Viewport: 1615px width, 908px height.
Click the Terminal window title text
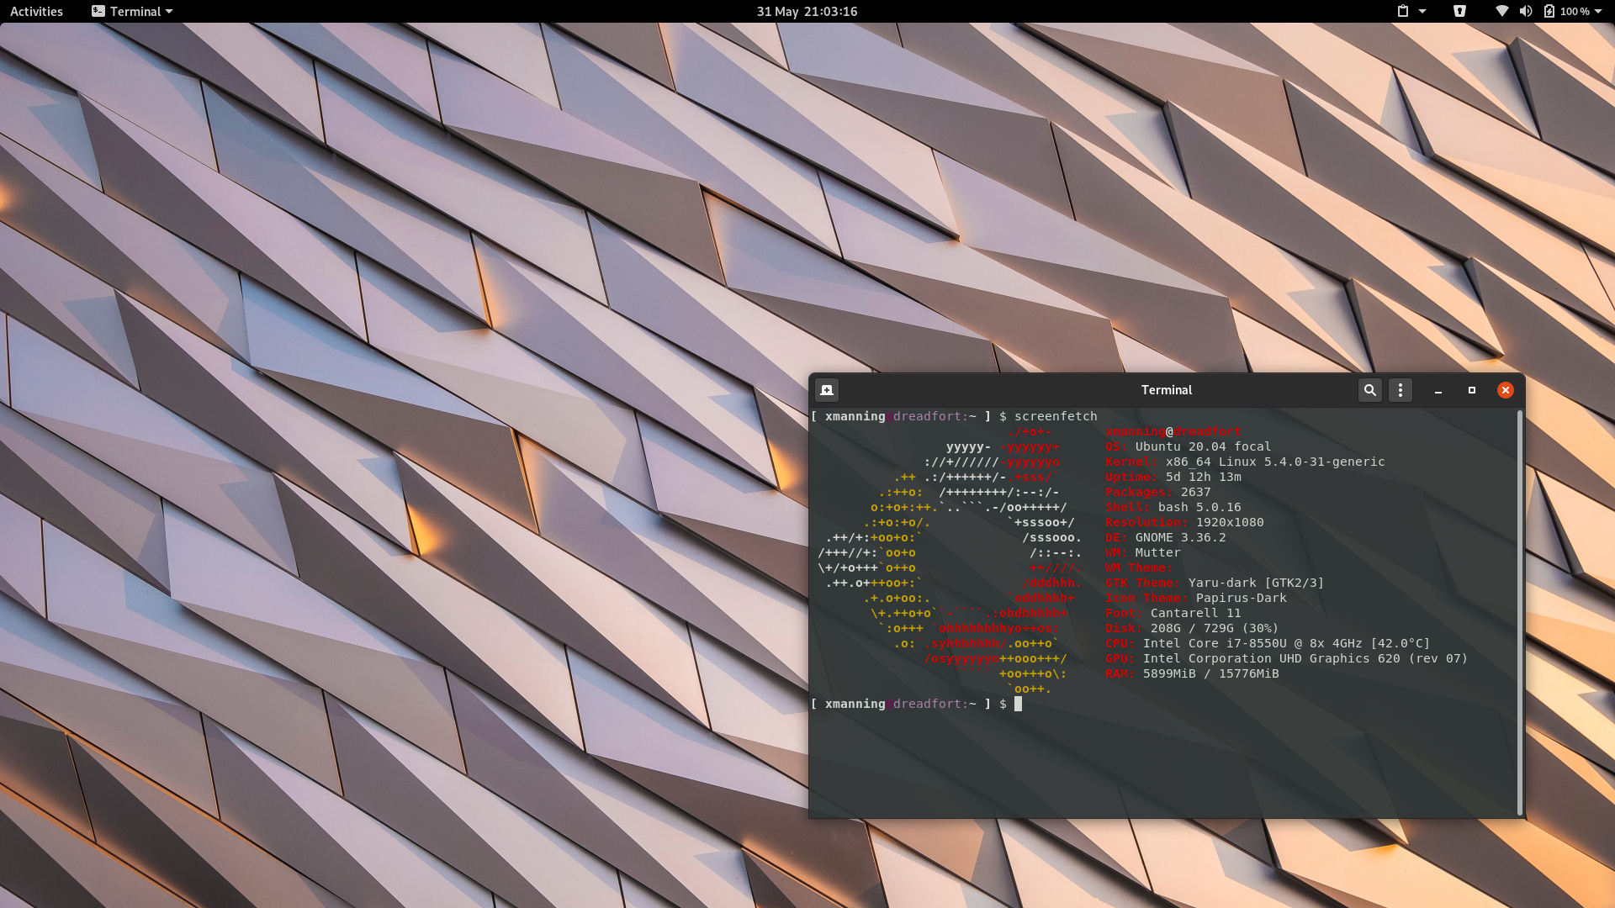coord(1166,390)
